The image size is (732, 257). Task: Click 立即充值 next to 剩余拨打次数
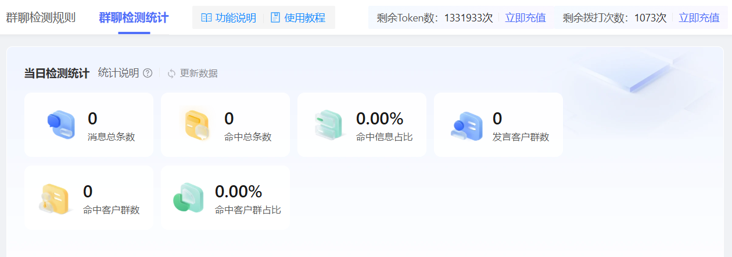click(699, 18)
